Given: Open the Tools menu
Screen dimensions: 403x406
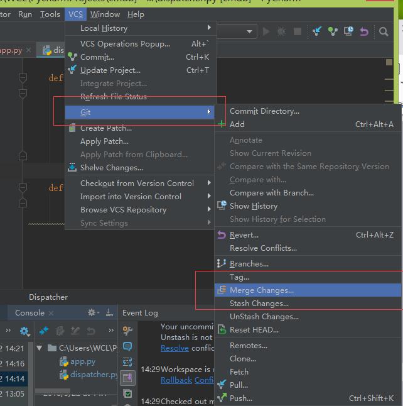Looking at the screenshot, I should pos(50,14).
